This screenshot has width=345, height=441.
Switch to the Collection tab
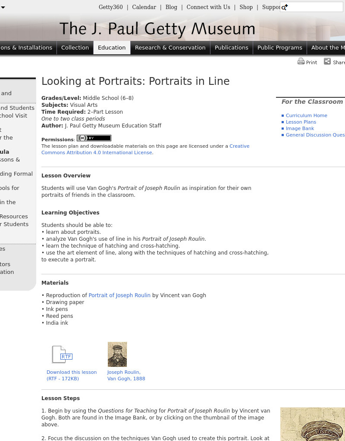[75, 48]
